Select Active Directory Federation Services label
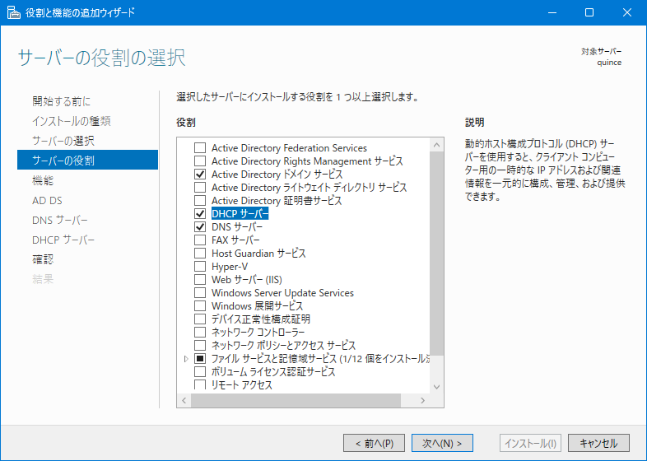This screenshot has width=647, height=461. [x=289, y=147]
